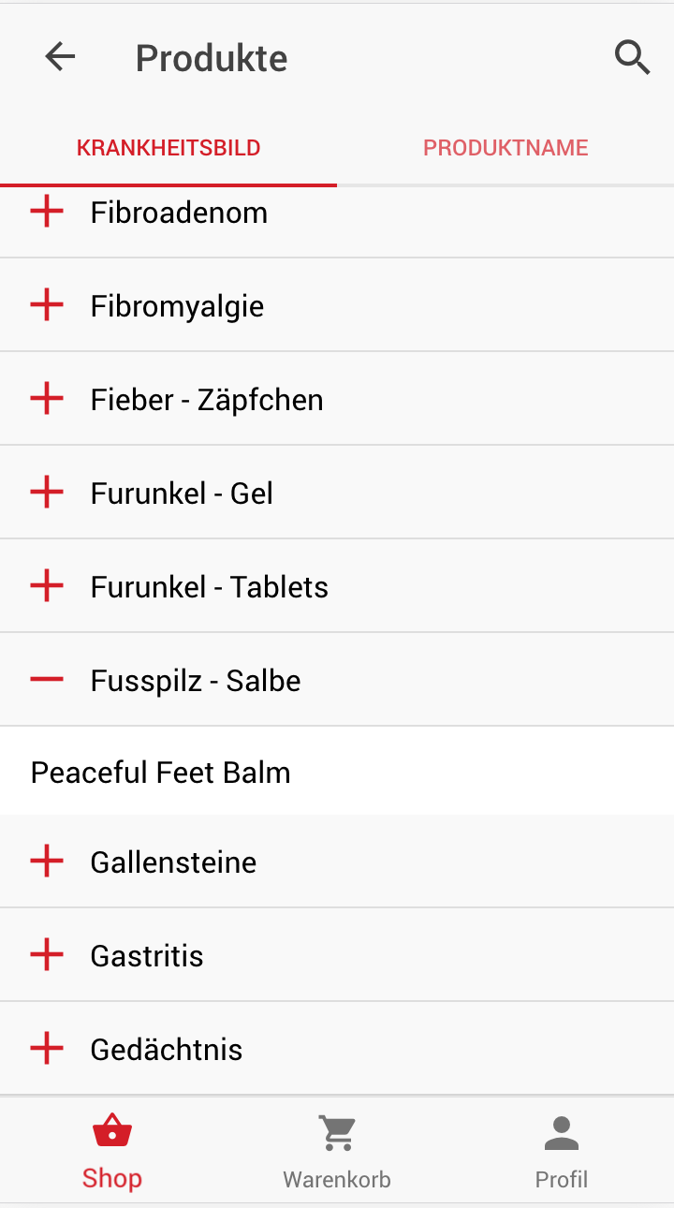Open the Peaceful Feet Balm product
The width and height of the screenshot is (674, 1208).
click(x=161, y=773)
